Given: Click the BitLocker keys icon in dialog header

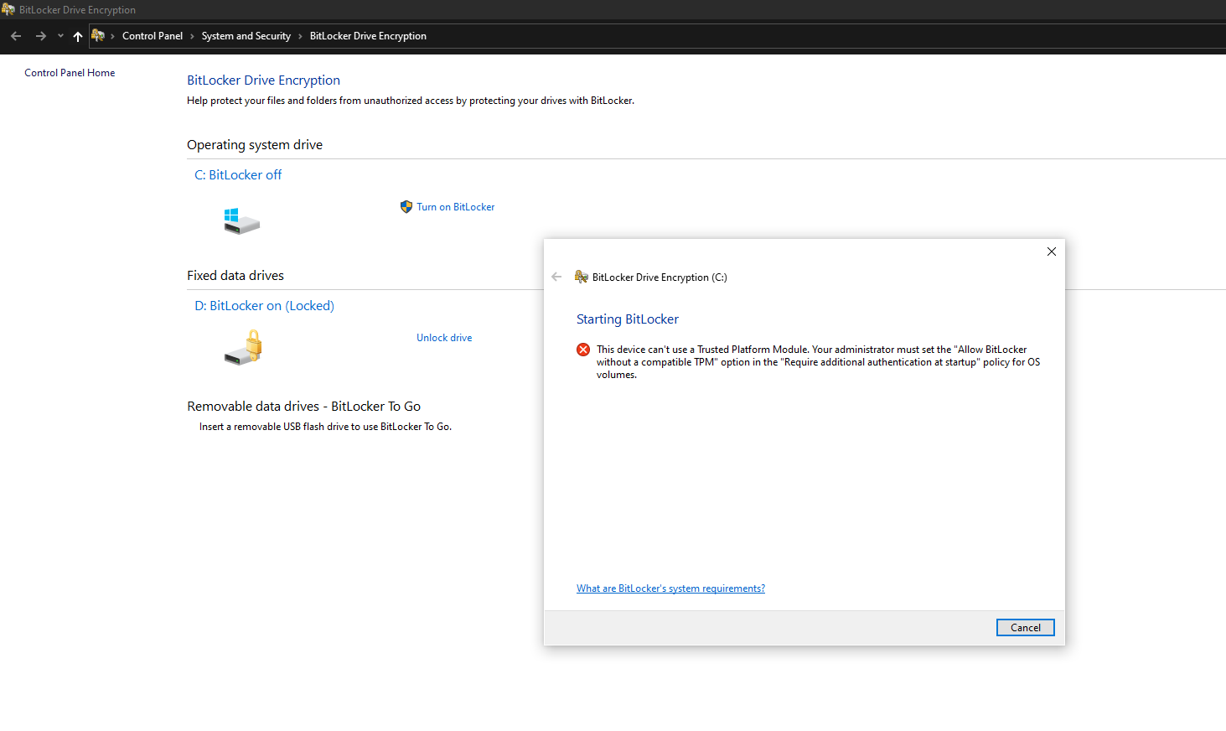Looking at the screenshot, I should 582,277.
